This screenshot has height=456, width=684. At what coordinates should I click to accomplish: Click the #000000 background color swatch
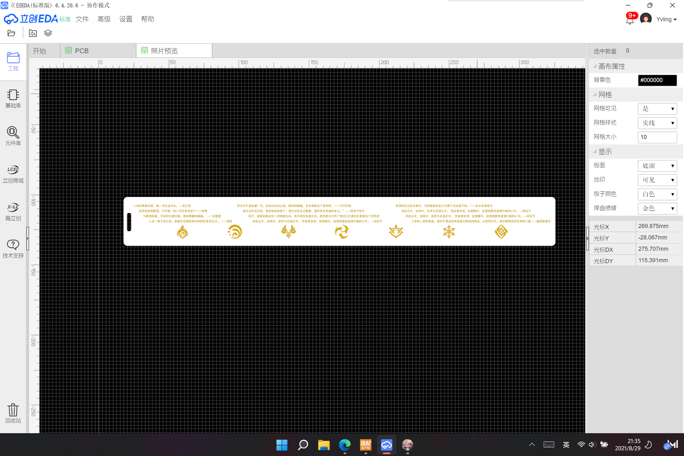click(657, 80)
